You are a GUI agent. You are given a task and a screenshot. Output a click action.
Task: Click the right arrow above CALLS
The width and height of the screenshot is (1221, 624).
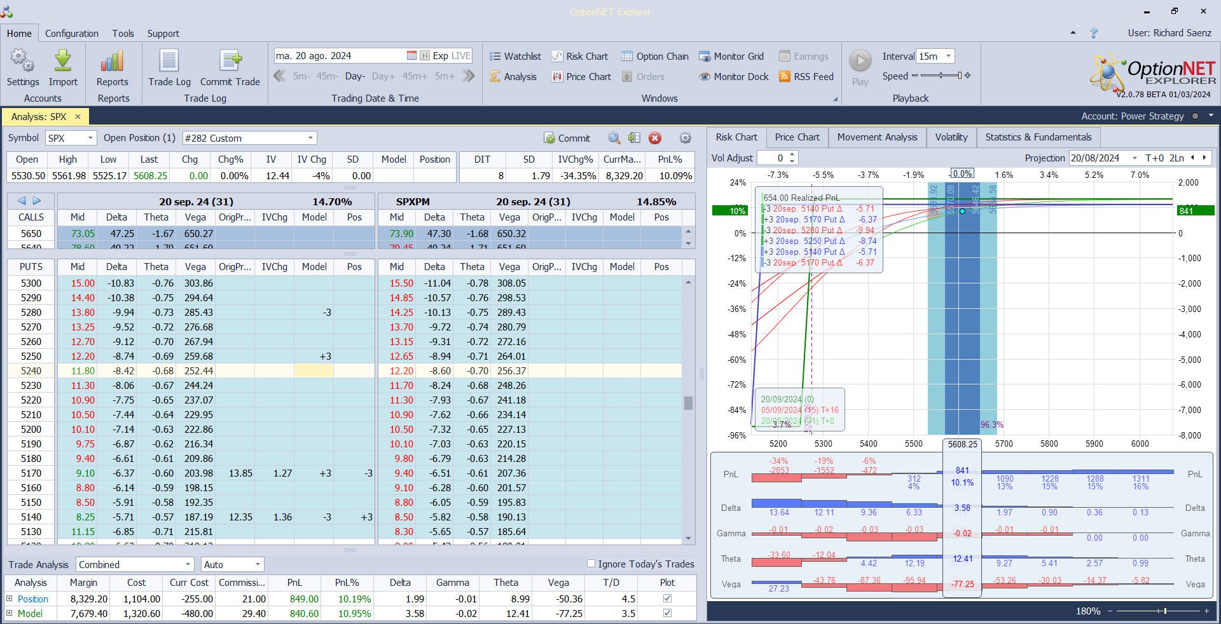click(x=37, y=201)
